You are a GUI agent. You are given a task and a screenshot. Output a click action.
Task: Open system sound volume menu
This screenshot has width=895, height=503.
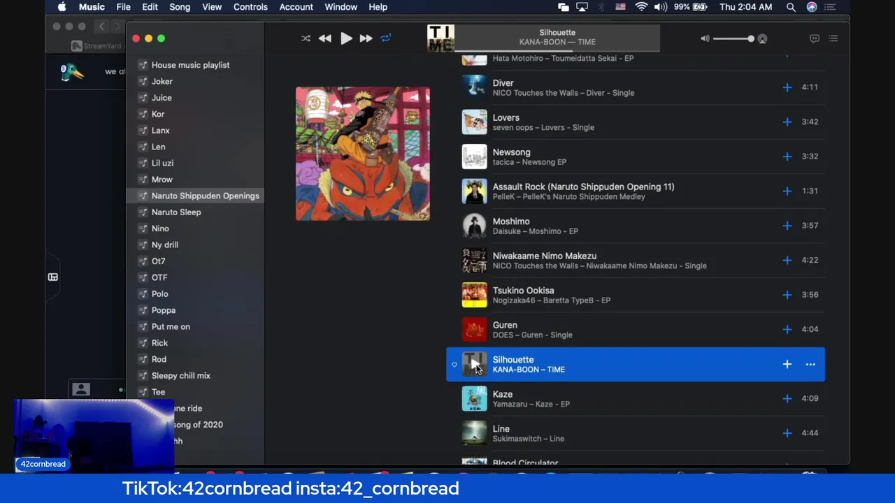click(x=660, y=7)
